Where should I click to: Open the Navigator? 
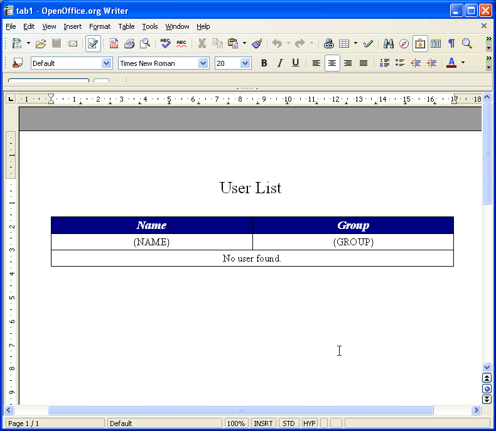coord(404,43)
